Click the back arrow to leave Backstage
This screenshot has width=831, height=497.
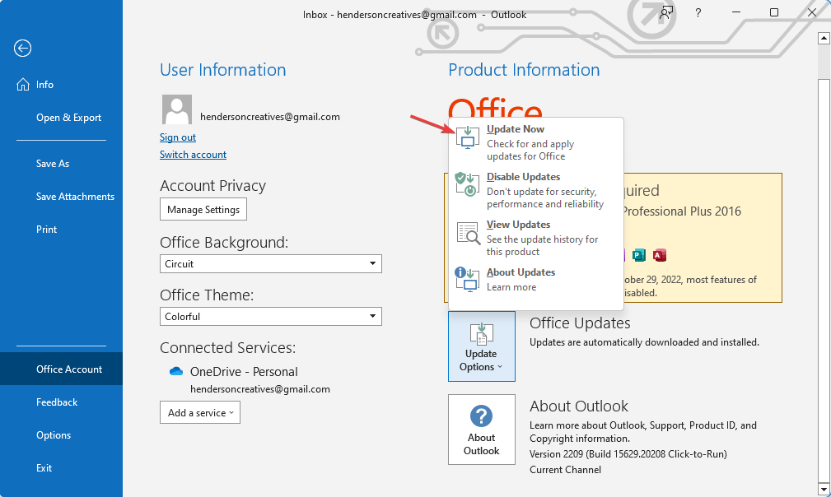(22, 49)
